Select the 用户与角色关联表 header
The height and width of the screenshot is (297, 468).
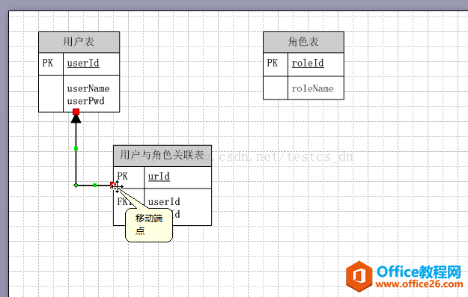(x=162, y=156)
